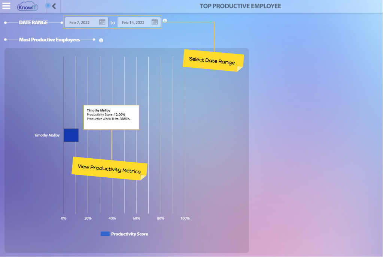
Task: Click the TOP PRODUCTIVE EMPLOYEE title
Action: tap(240, 6)
